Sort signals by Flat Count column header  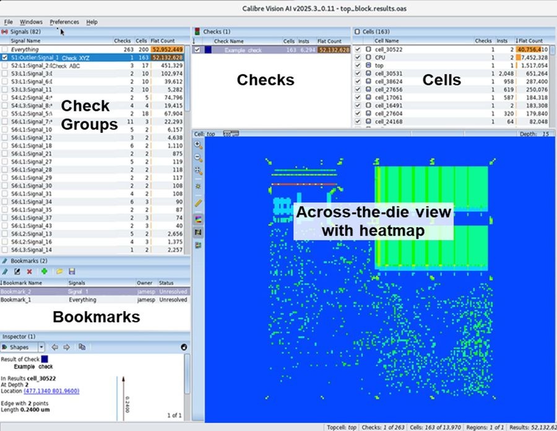pyautogui.click(x=162, y=41)
